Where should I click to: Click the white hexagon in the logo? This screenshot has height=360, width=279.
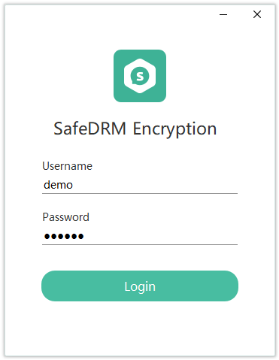tap(140, 76)
